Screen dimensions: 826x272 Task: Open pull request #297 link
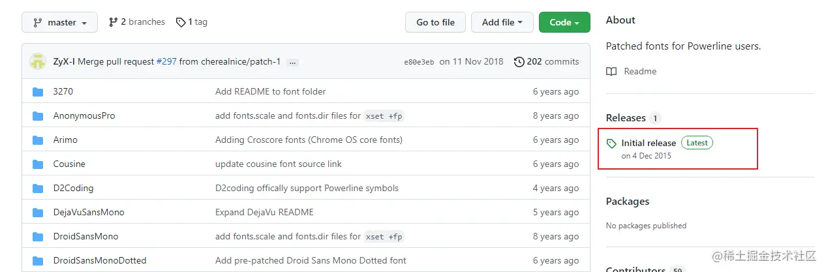click(x=166, y=62)
